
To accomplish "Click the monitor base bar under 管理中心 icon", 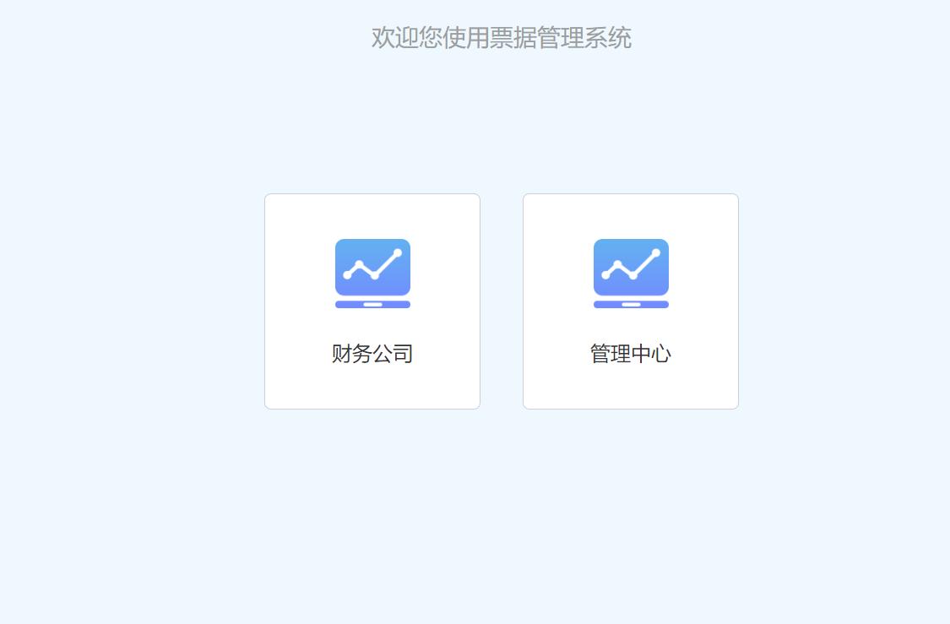I will tap(631, 305).
